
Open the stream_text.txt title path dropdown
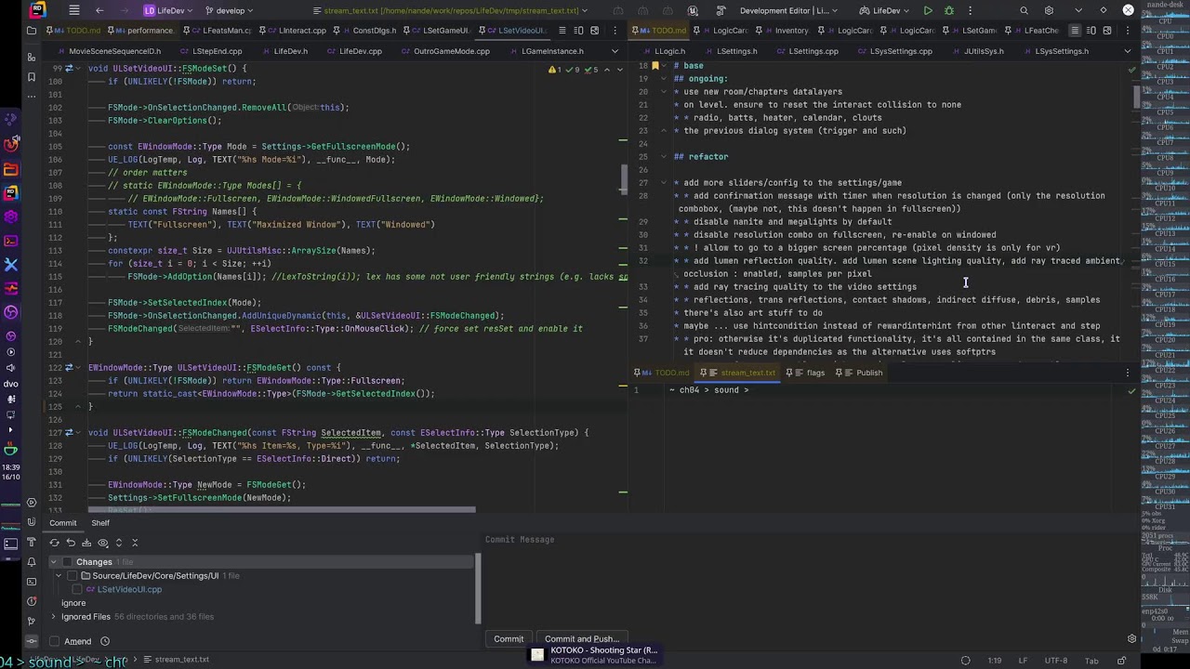[452, 11]
